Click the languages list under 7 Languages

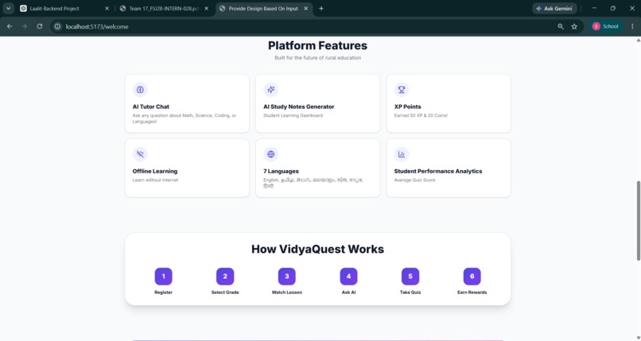click(313, 183)
